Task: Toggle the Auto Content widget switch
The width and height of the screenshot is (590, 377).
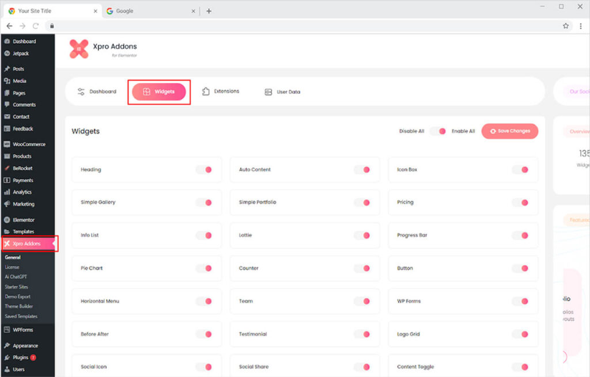Action: click(x=362, y=170)
